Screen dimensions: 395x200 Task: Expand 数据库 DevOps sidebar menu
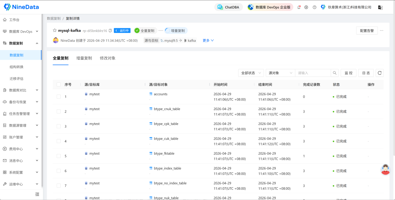tap(21, 31)
